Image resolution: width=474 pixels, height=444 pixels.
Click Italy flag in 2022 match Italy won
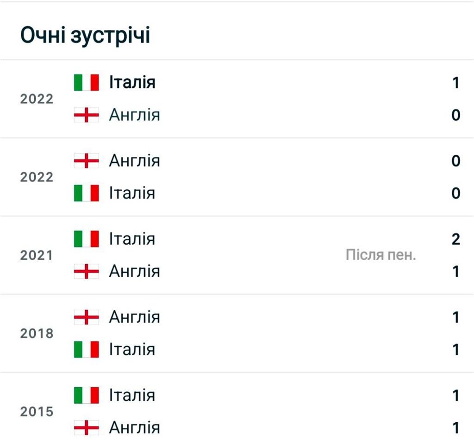(x=87, y=83)
